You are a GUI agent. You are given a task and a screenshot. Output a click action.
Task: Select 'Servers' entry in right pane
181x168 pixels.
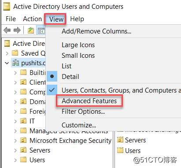pos(135,140)
